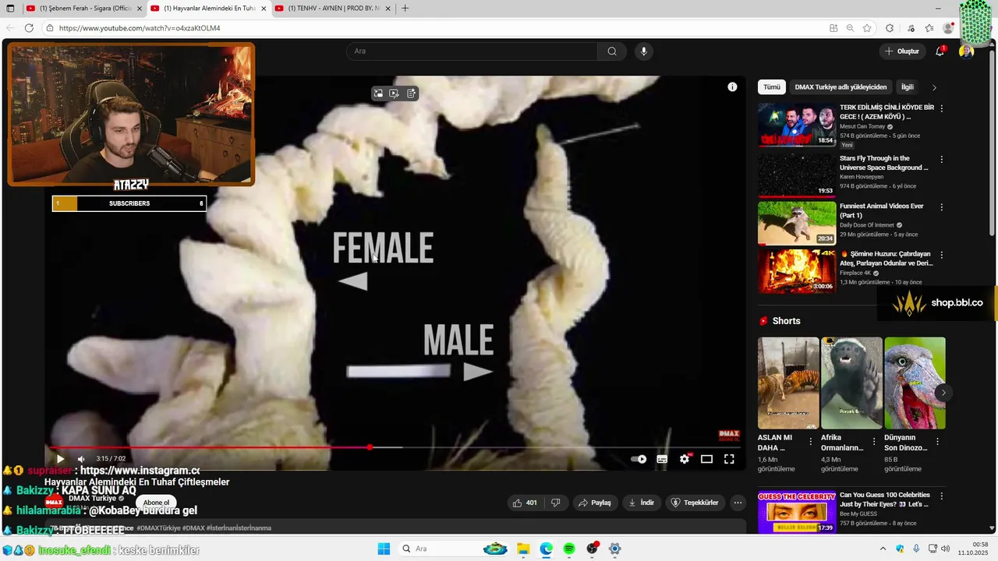Select the İlgili filter chip
This screenshot has height=561, width=998.
coord(908,87)
